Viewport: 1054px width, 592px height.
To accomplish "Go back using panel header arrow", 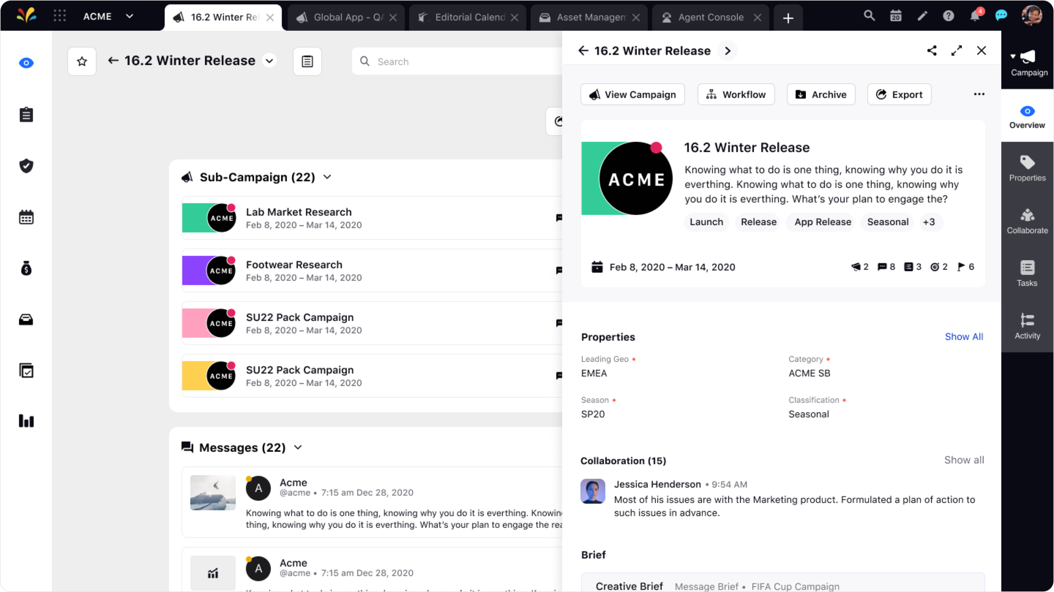I will (583, 51).
